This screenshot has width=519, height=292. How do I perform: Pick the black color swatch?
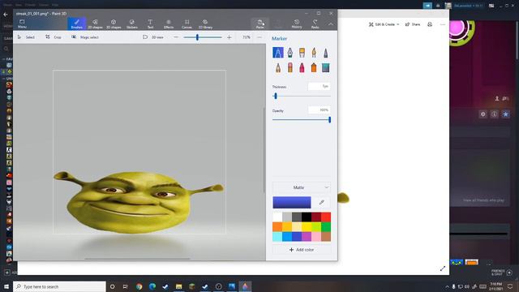coord(307,217)
